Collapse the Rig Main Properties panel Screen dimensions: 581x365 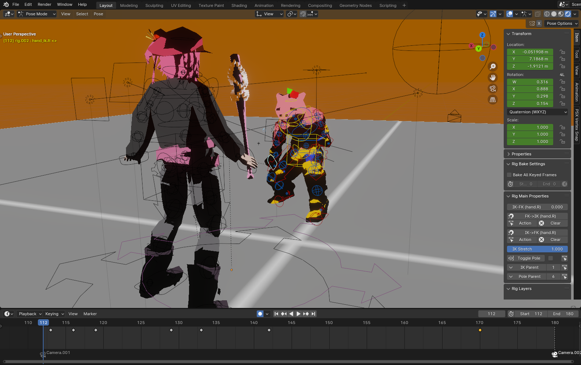pyautogui.click(x=508, y=196)
